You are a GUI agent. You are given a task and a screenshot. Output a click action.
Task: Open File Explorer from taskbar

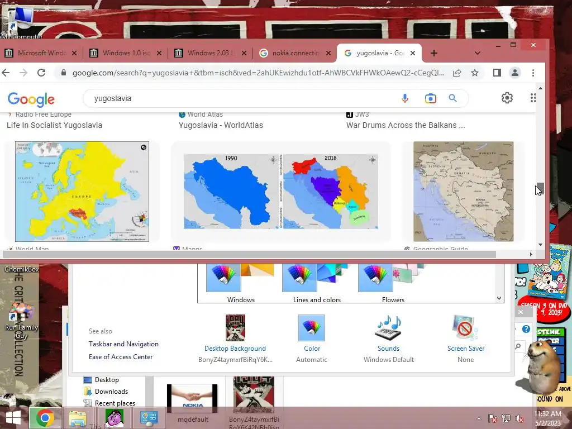click(78, 418)
